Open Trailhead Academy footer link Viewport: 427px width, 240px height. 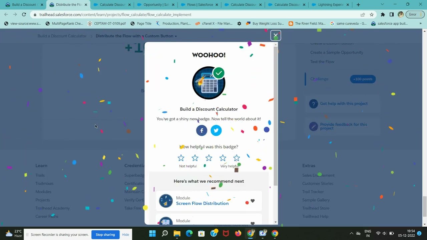(52, 208)
